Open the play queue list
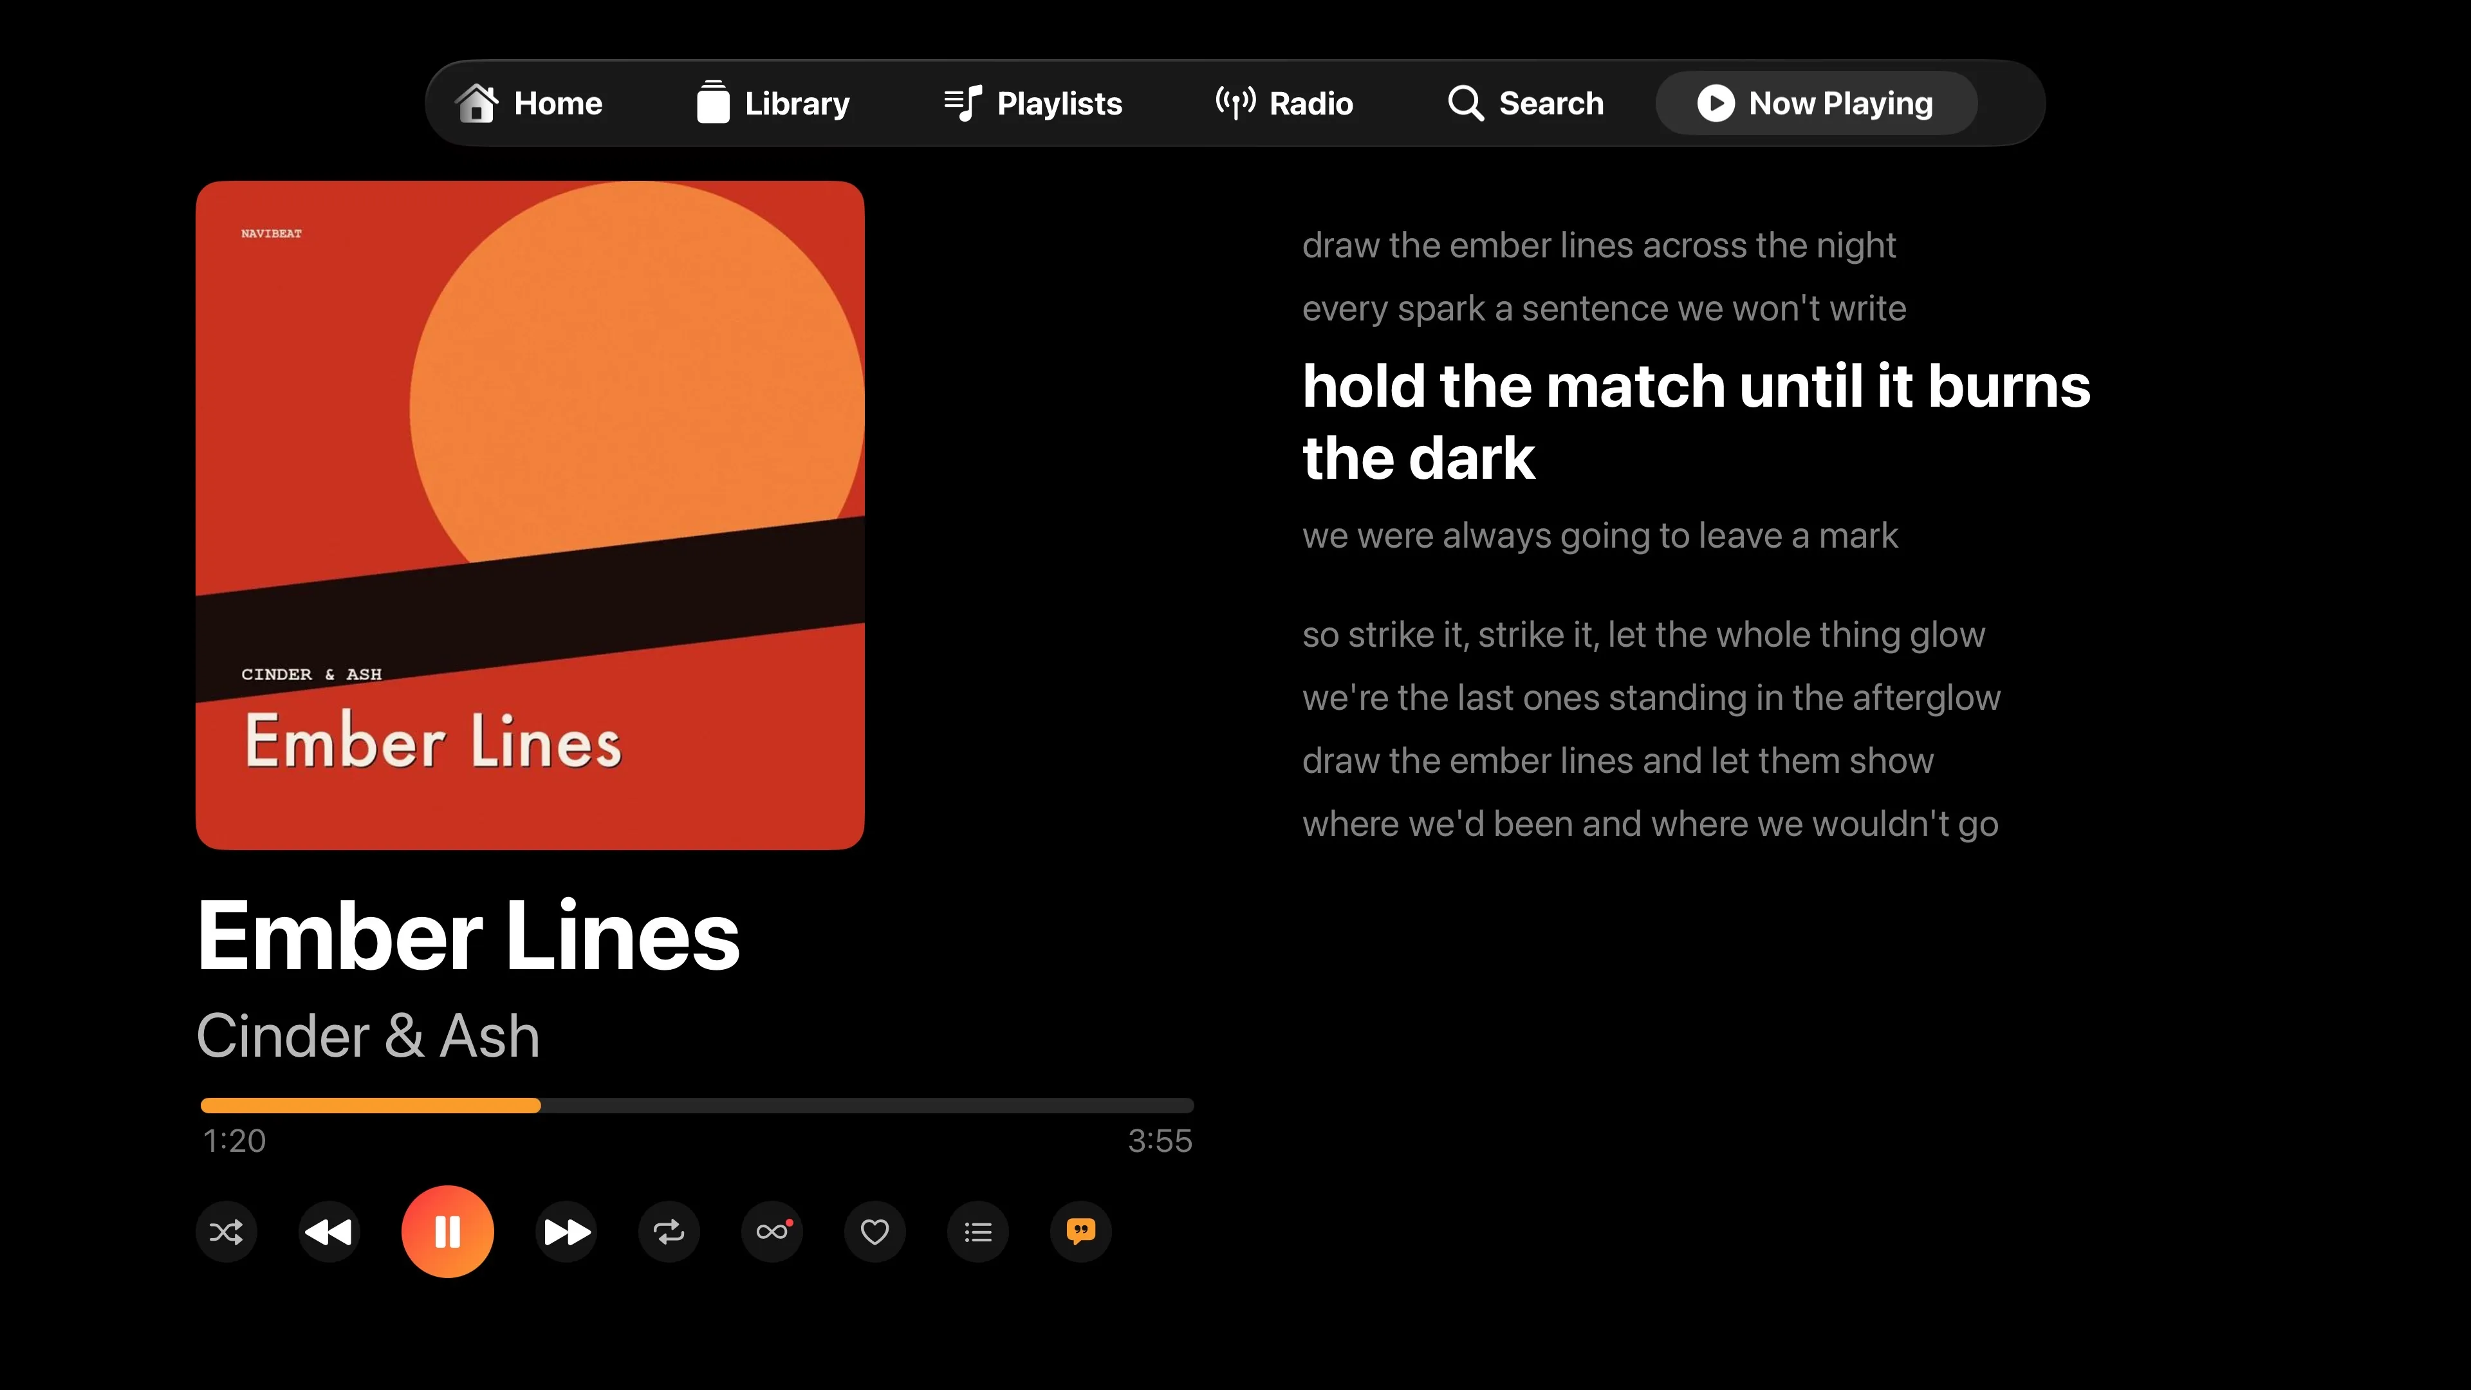2471x1390 pixels. click(x=978, y=1232)
